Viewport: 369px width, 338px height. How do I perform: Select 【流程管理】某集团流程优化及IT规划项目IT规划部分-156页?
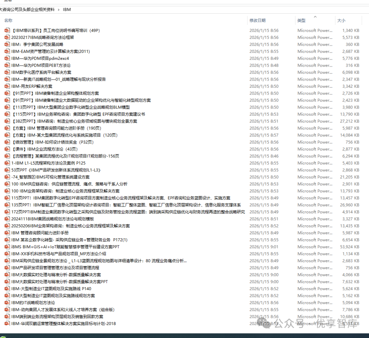[x=66, y=156]
